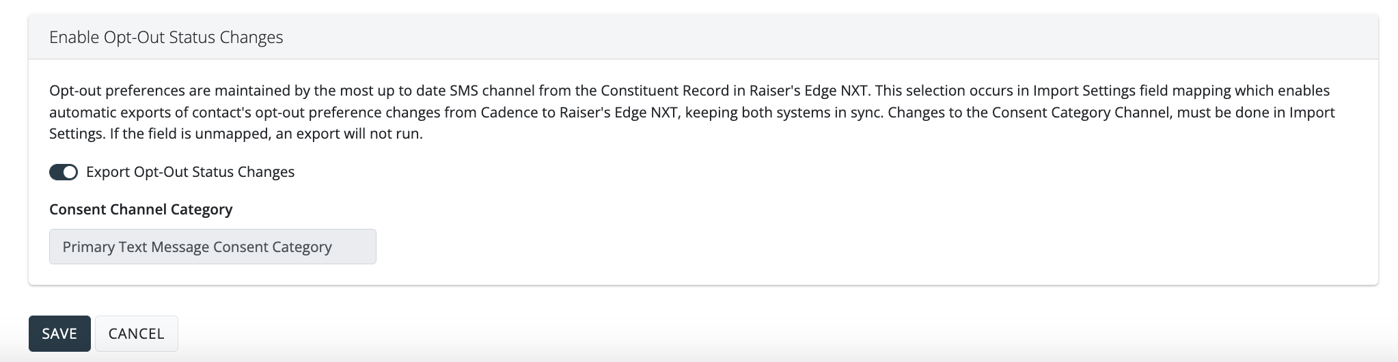Click the "Primary Text Message Consent Category" value text
This screenshot has width=1398, height=362.
point(197,247)
